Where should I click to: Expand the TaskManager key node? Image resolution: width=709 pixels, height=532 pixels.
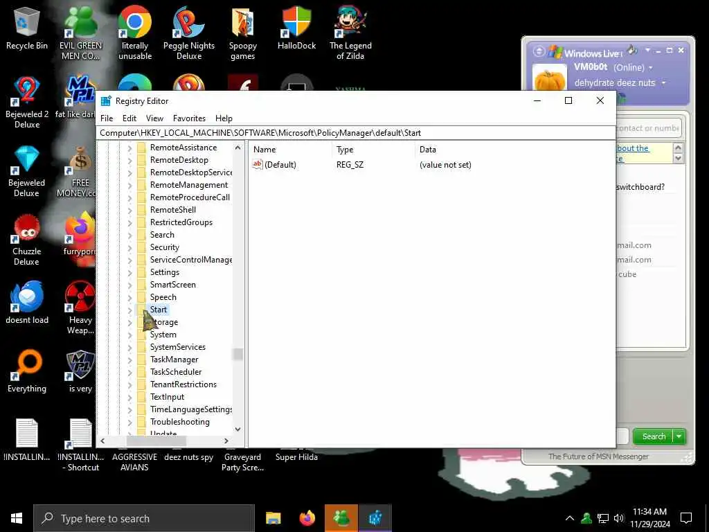(x=129, y=360)
